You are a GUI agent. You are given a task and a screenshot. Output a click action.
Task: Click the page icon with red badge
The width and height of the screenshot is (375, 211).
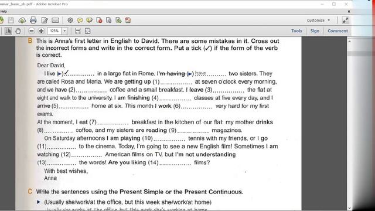[99, 21]
